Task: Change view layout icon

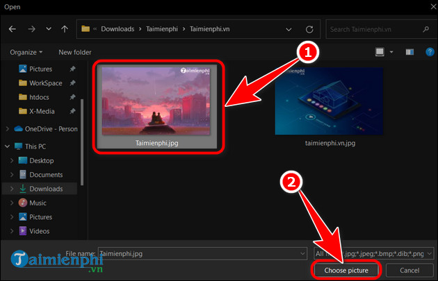Action: pyautogui.click(x=380, y=52)
